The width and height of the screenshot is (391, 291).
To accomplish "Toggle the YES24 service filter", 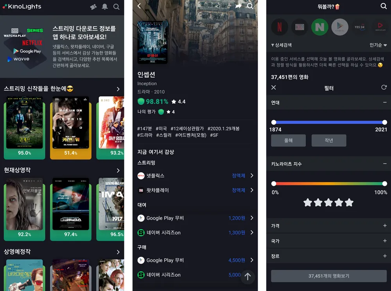I will click(360, 27).
